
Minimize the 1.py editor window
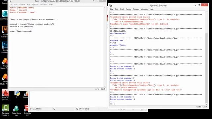93,1
